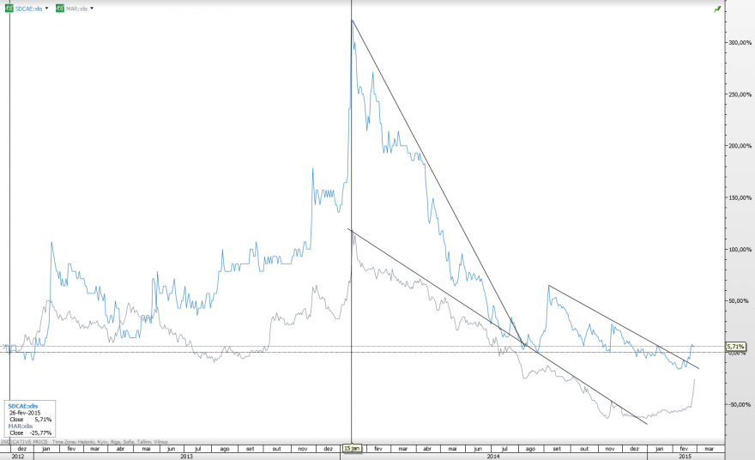The image size is (755, 460).
Task: Click the jun month label of 2013
Action: (171, 449)
